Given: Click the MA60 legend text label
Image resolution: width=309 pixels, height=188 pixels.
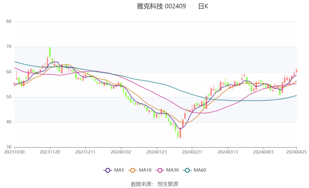Looking at the screenshot, I should coord(200,170).
